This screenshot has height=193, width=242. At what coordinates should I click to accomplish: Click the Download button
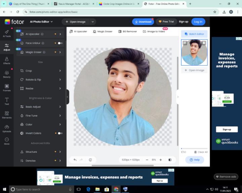143,22
